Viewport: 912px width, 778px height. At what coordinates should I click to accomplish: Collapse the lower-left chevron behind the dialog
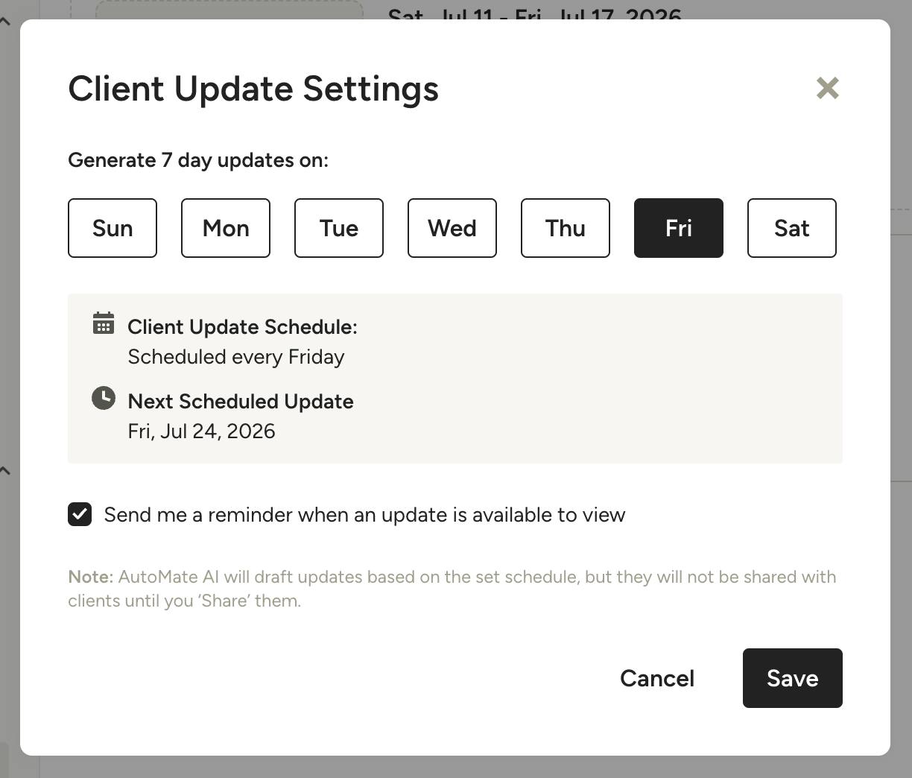5,470
